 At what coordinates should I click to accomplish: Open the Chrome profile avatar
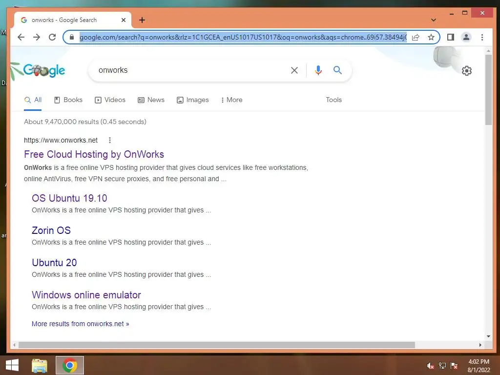(466, 37)
